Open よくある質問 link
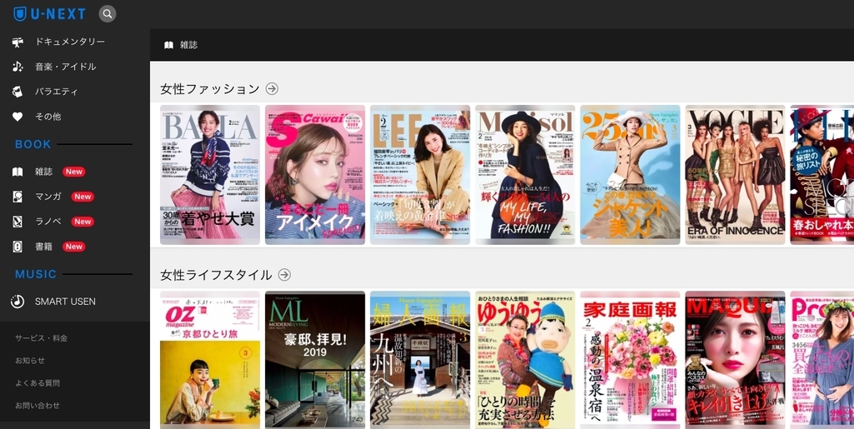The height and width of the screenshot is (429, 854). click(x=38, y=383)
